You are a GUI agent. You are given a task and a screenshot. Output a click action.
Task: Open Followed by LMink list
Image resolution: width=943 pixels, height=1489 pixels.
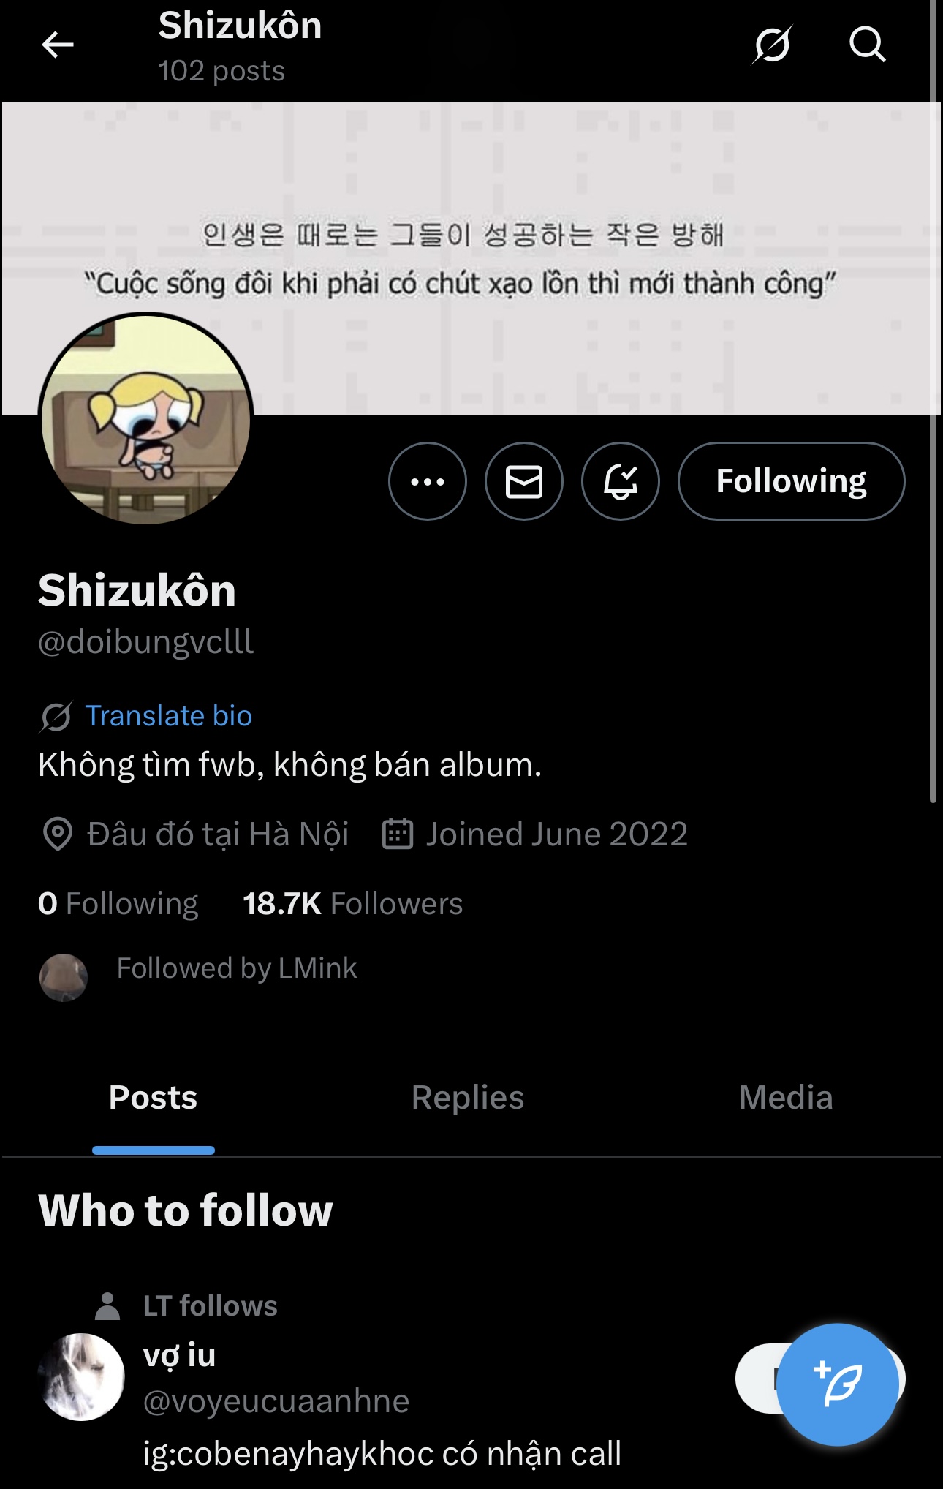click(x=236, y=968)
